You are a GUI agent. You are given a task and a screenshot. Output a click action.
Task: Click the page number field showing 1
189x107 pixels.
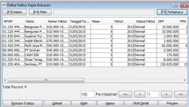pyautogui.click(x=153, y=94)
